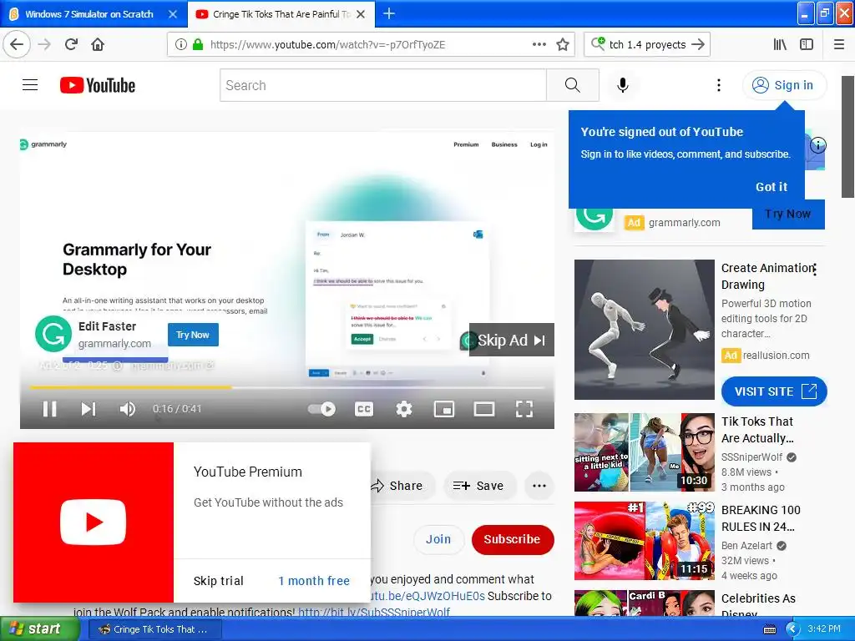Open the youtu.be description link
Image resolution: width=855 pixels, height=641 pixels.
point(427,596)
